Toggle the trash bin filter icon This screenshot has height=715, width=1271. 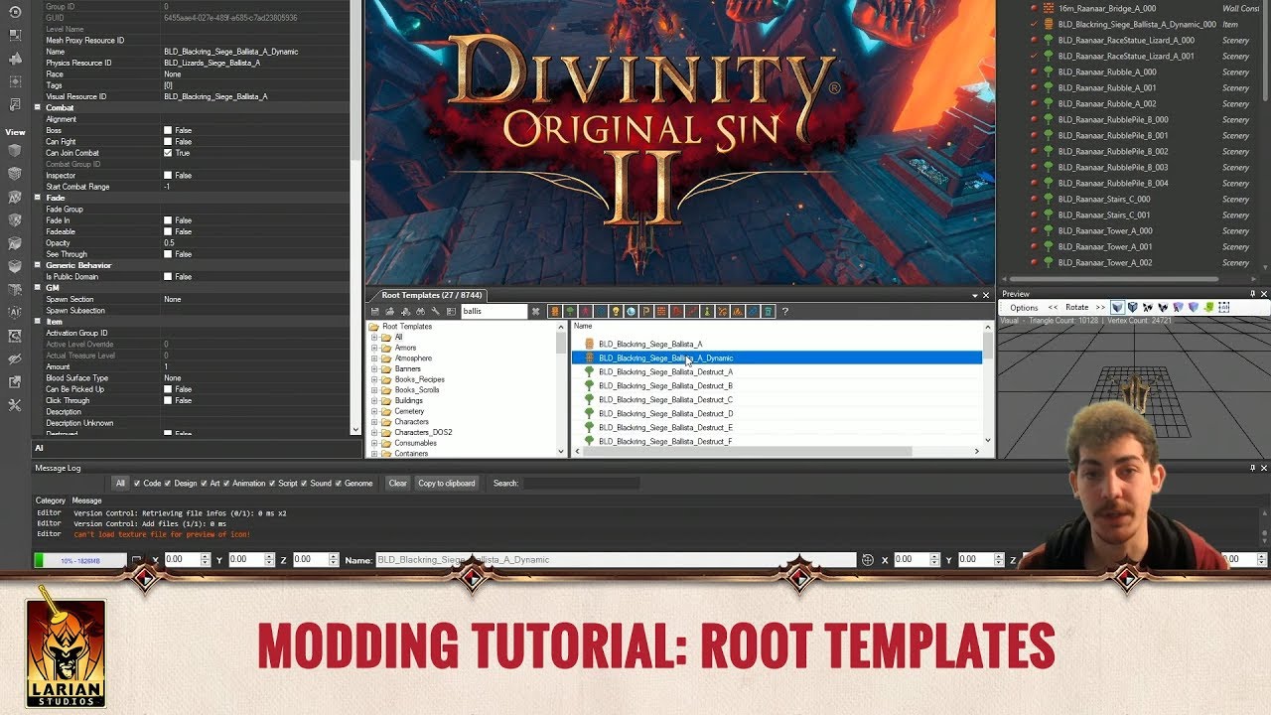(767, 312)
